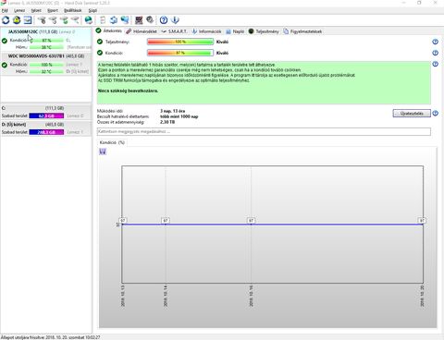Open help via the blue question mark toolbar icon
The height and width of the screenshot is (340, 444).
(x=164, y=20)
